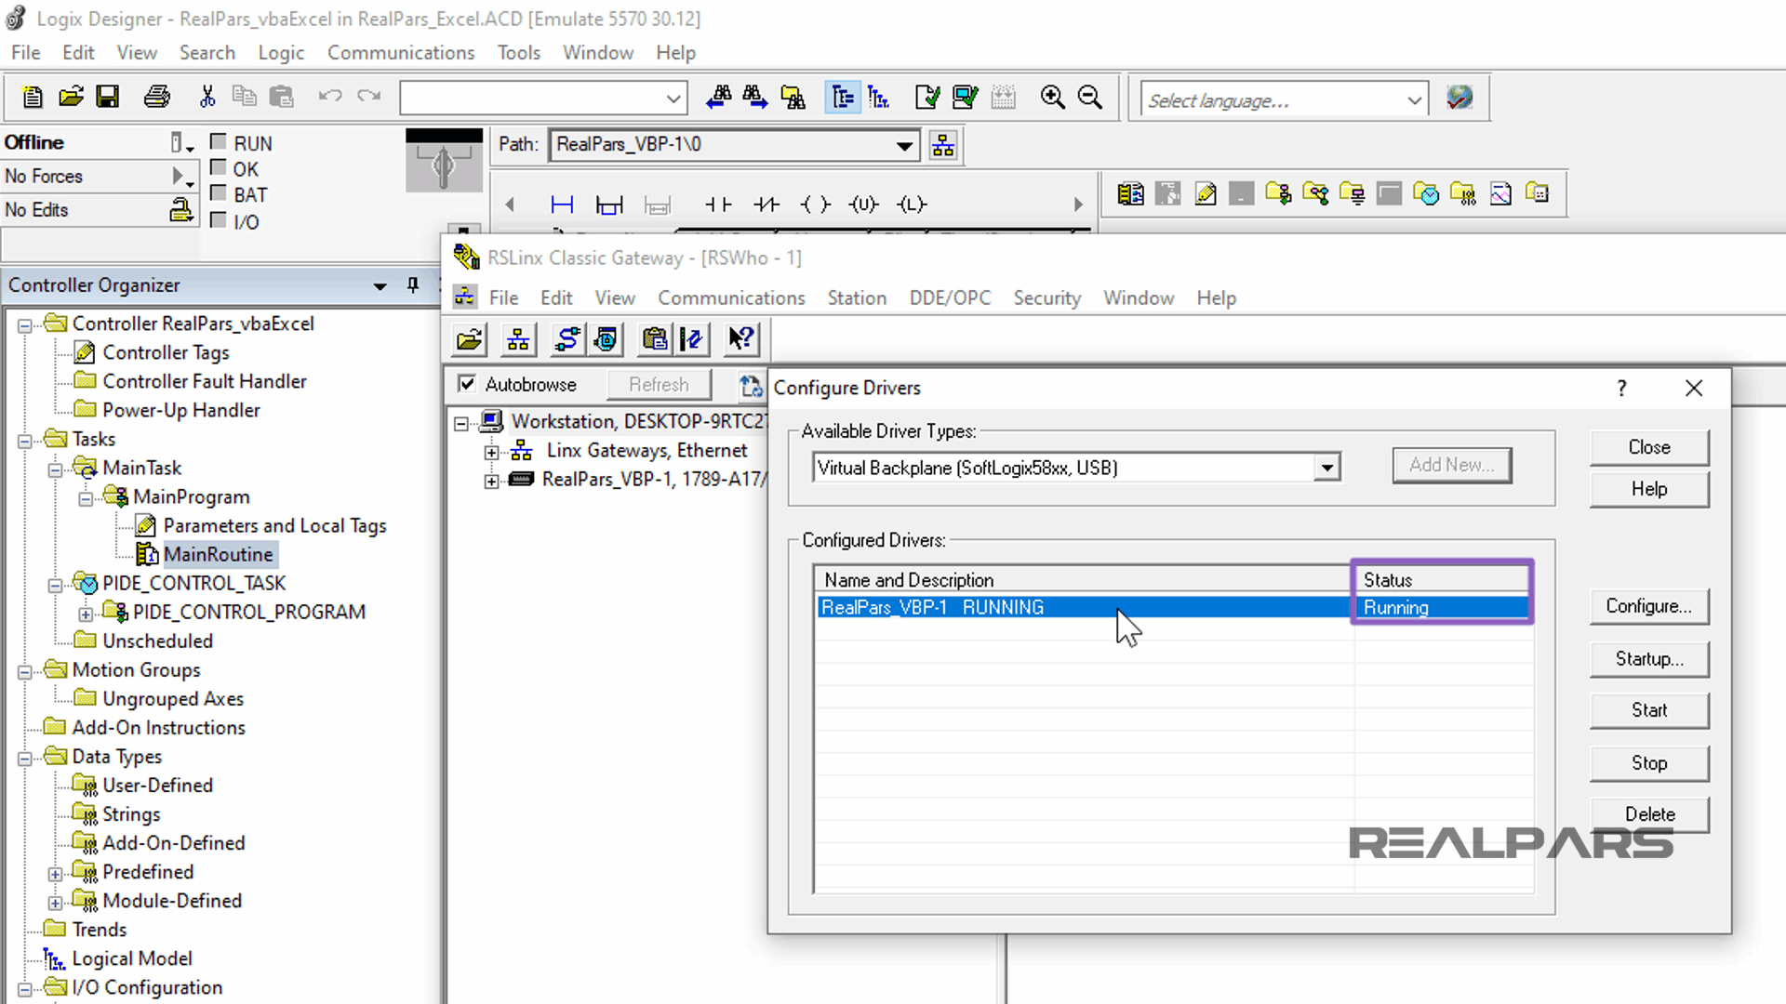This screenshot has height=1004, width=1786.
Task: Expand Linx Gateways, Ethernet node
Action: pyautogui.click(x=491, y=452)
